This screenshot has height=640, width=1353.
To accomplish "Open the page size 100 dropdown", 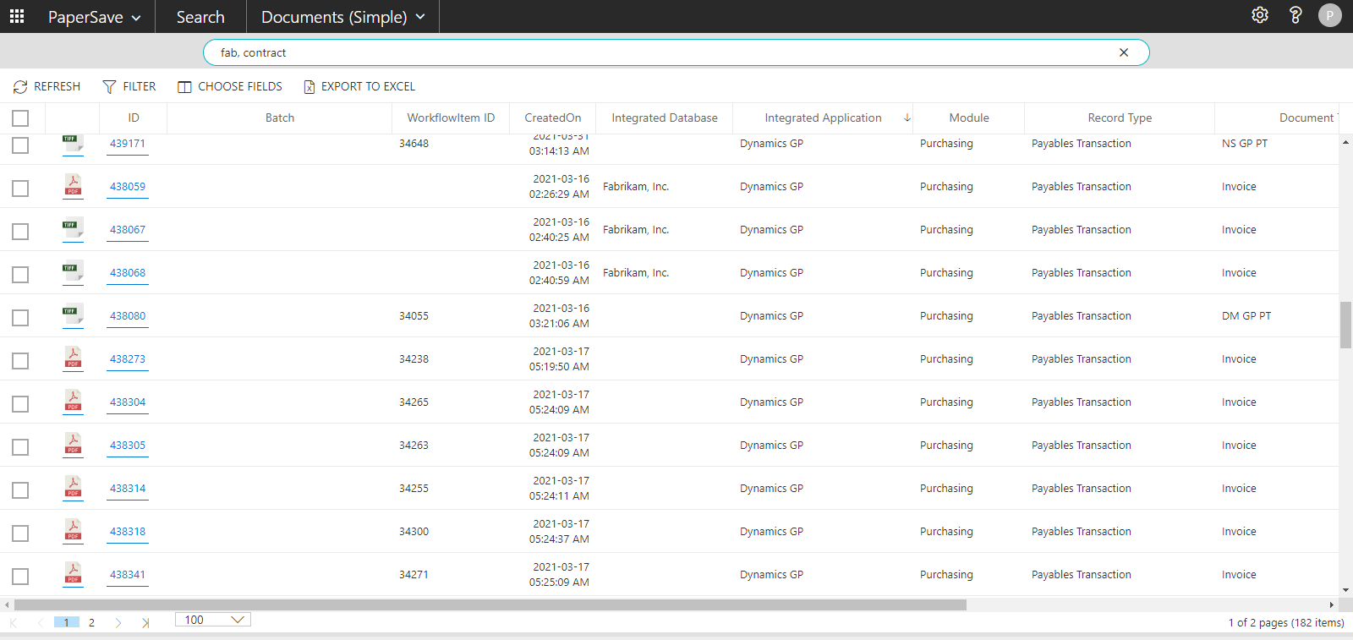I will 213,620.
